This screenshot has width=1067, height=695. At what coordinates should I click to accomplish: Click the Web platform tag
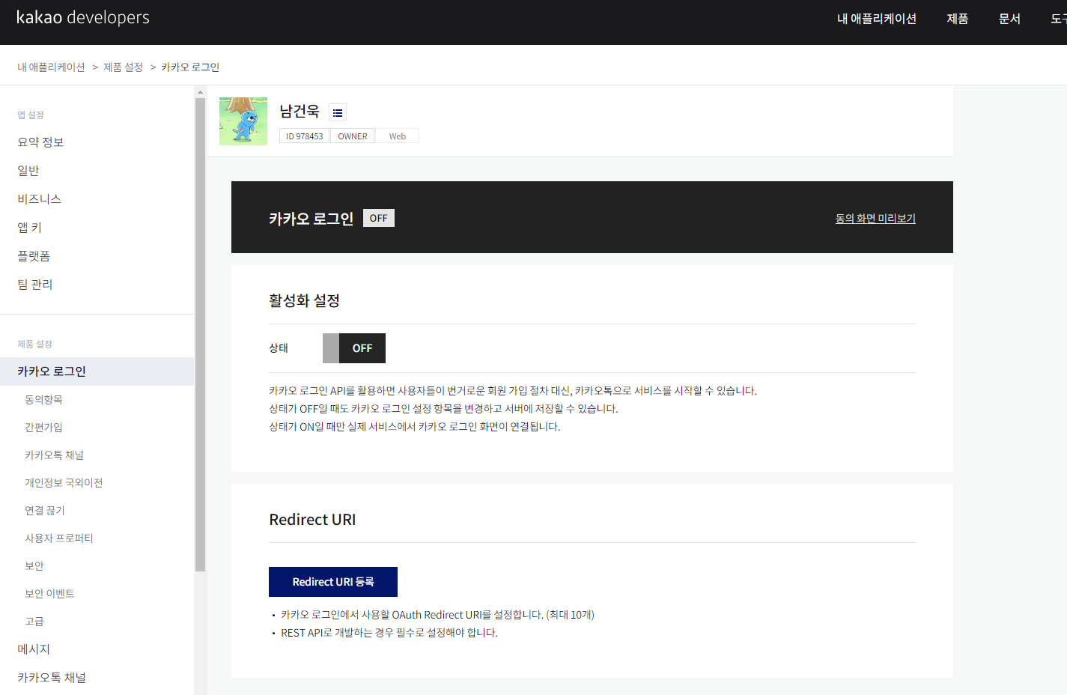click(398, 136)
